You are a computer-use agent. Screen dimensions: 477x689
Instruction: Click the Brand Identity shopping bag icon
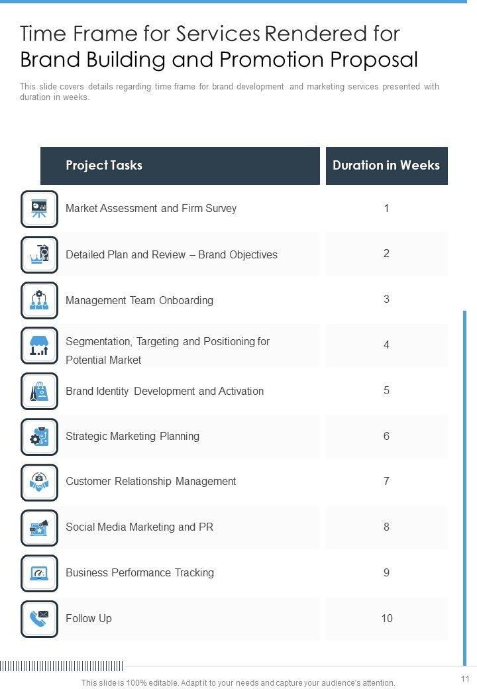pos(39,391)
